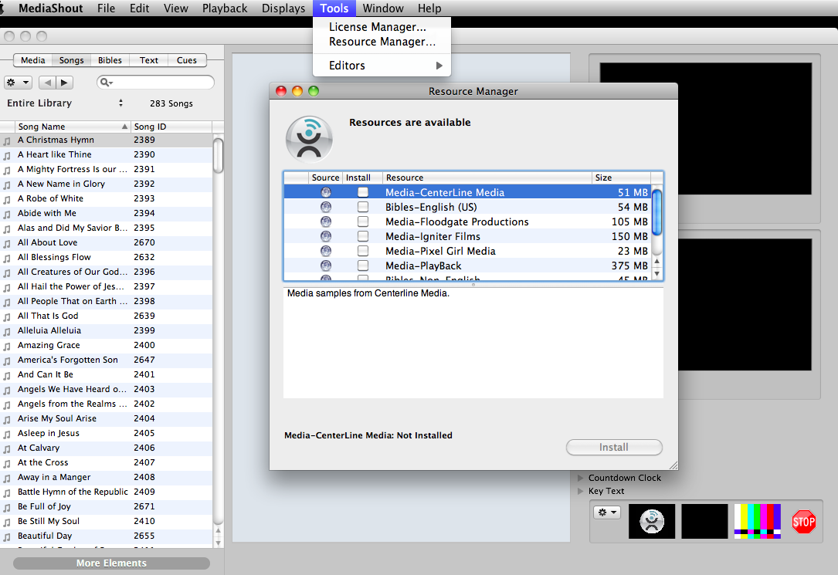Screen dimensions: 838x575
Task: Choose Resource Manager from Tools menu
Action: point(382,42)
